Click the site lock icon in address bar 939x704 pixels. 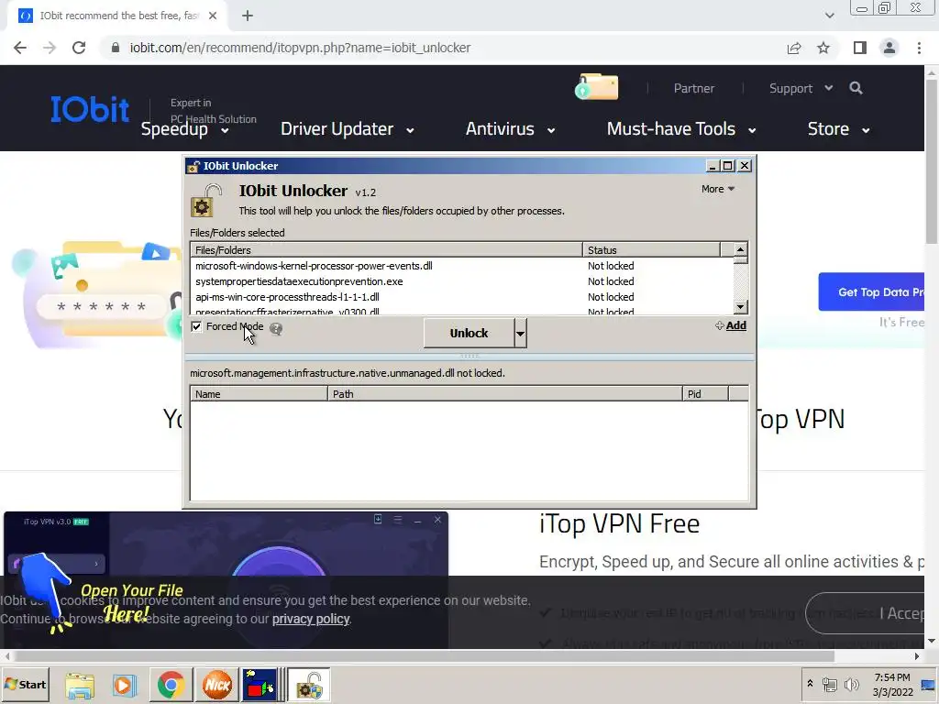[x=116, y=48]
